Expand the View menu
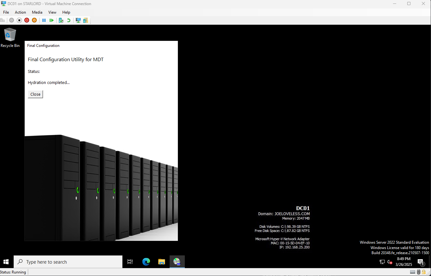431x276 pixels. click(52, 12)
